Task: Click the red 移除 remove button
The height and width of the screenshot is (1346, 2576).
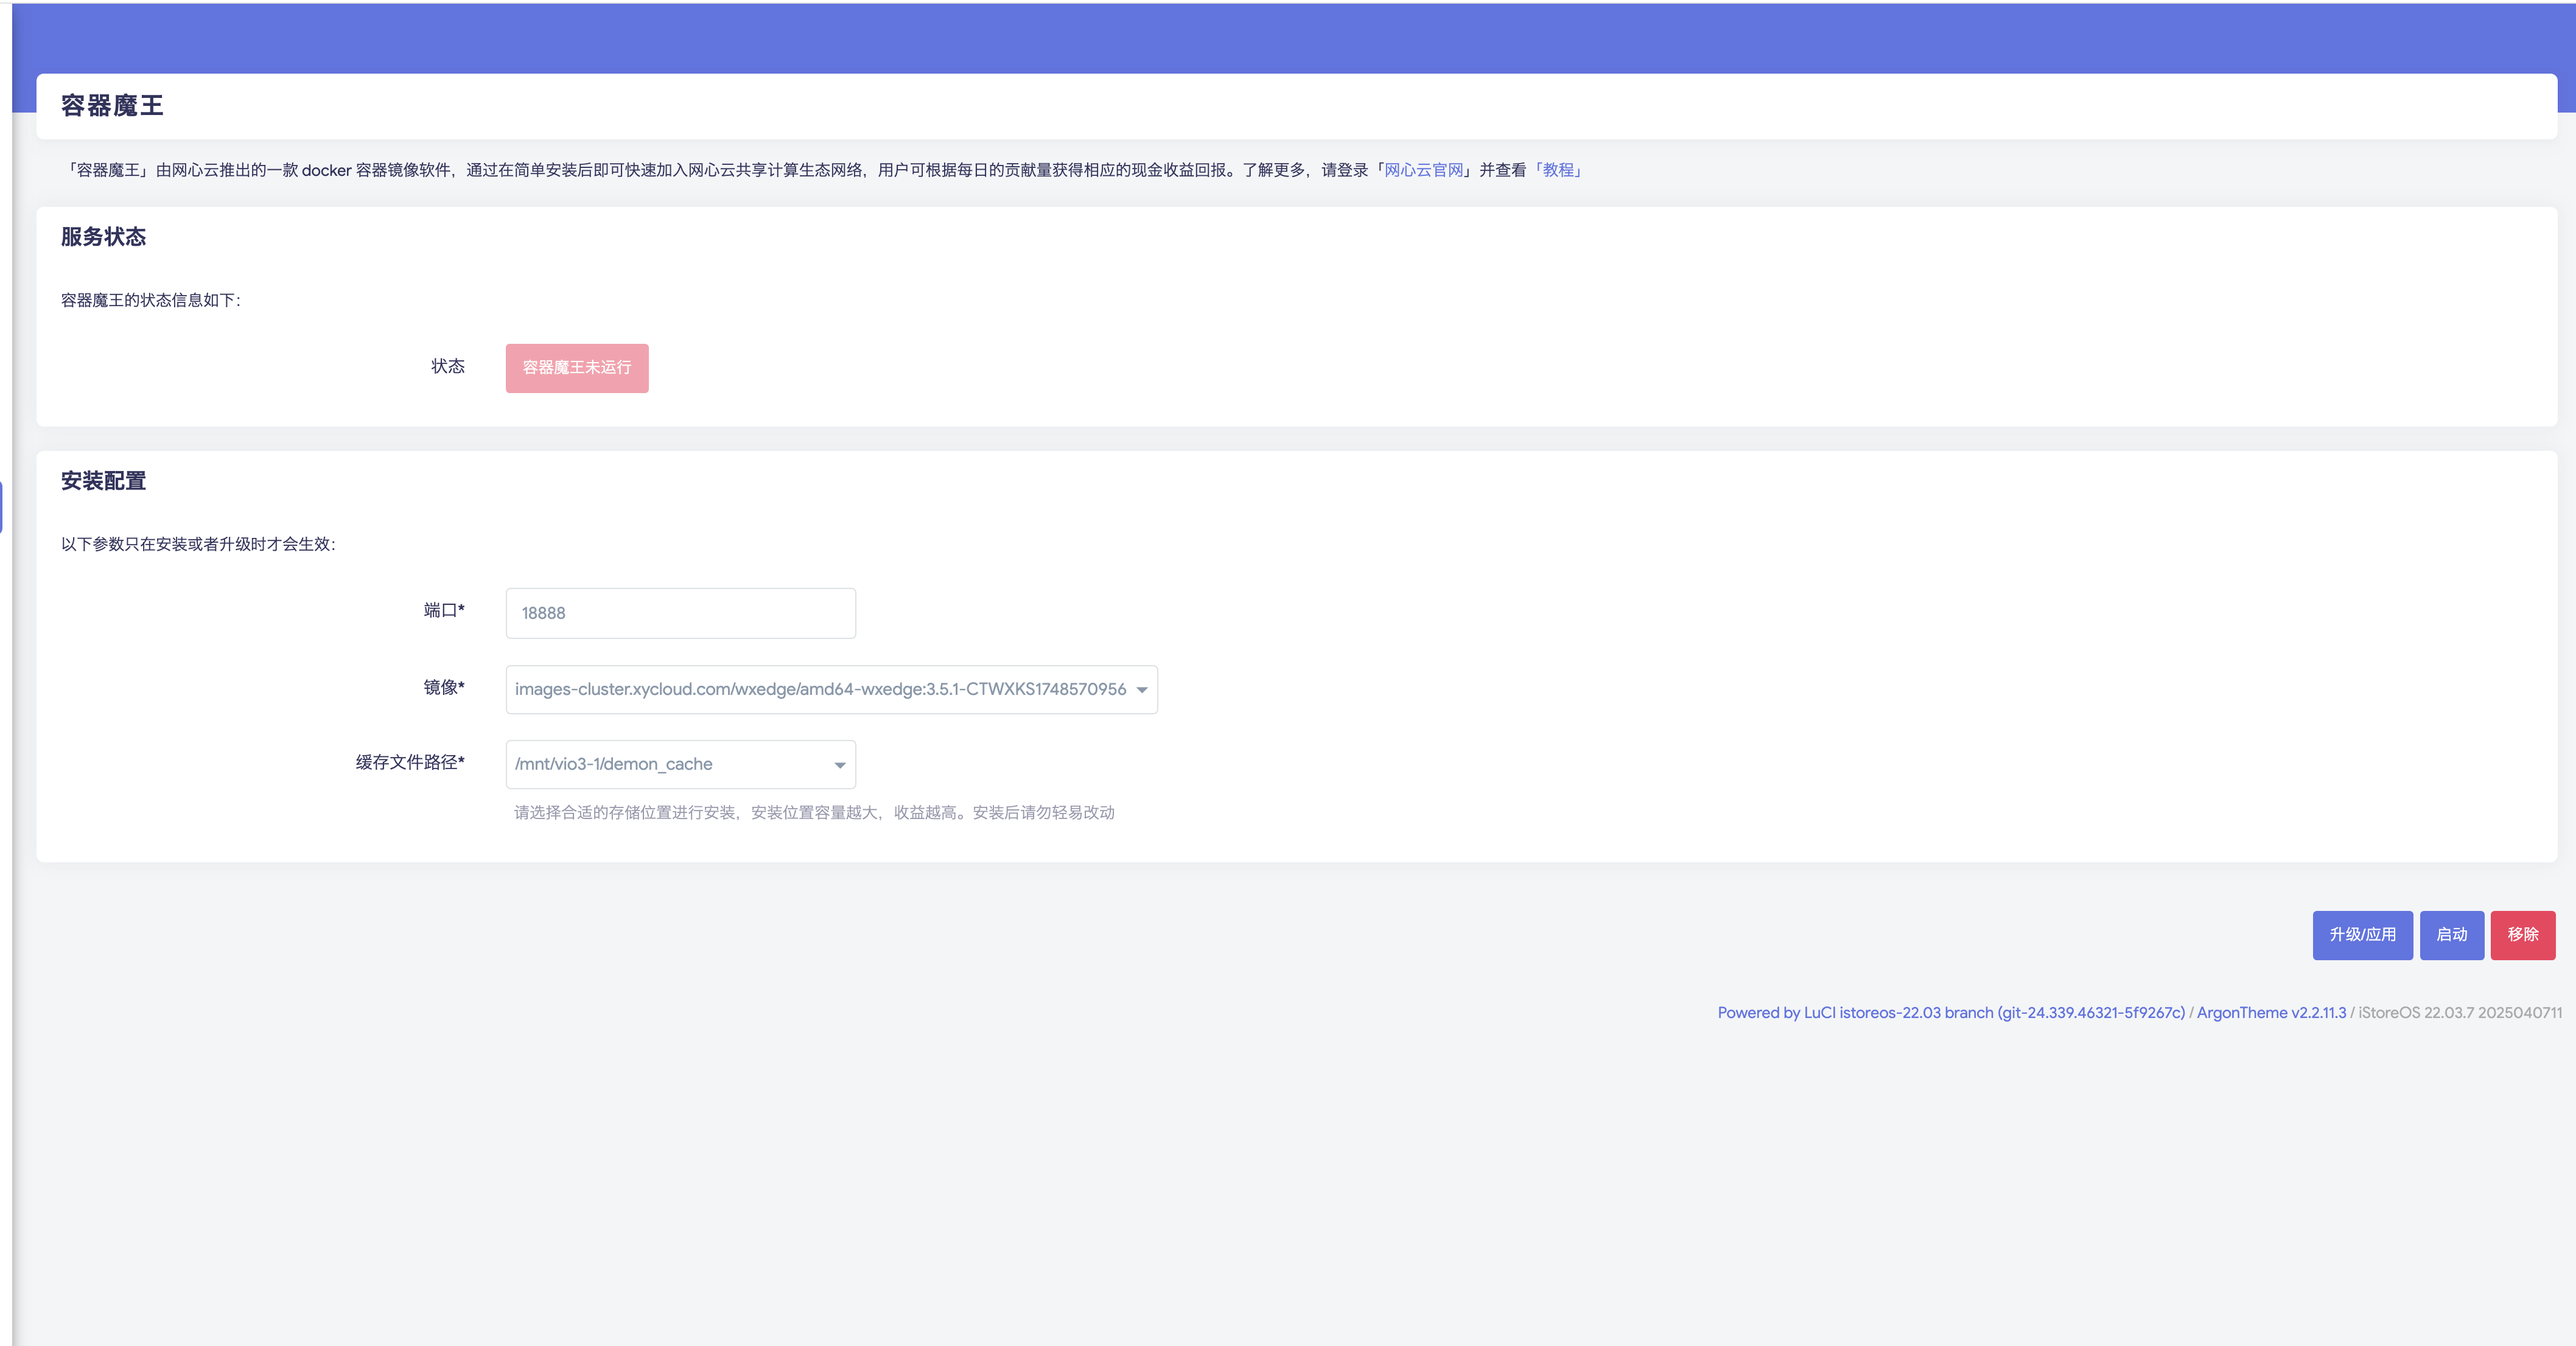Action: coord(2523,935)
